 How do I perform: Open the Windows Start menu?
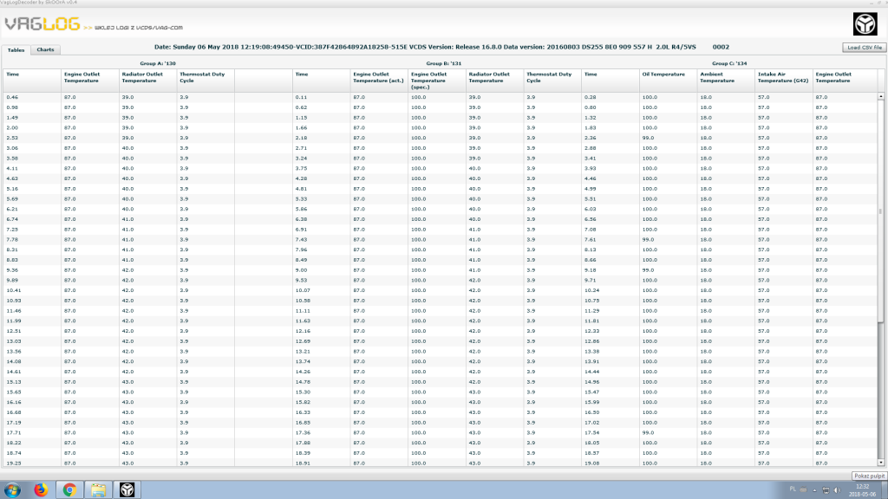(x=12, y=490)
